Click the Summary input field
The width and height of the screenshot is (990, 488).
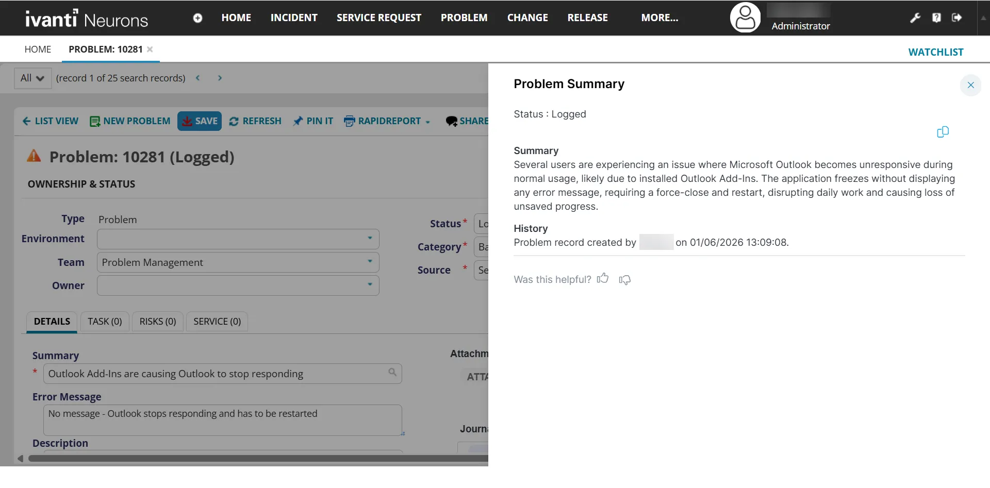tap(223, 374)
